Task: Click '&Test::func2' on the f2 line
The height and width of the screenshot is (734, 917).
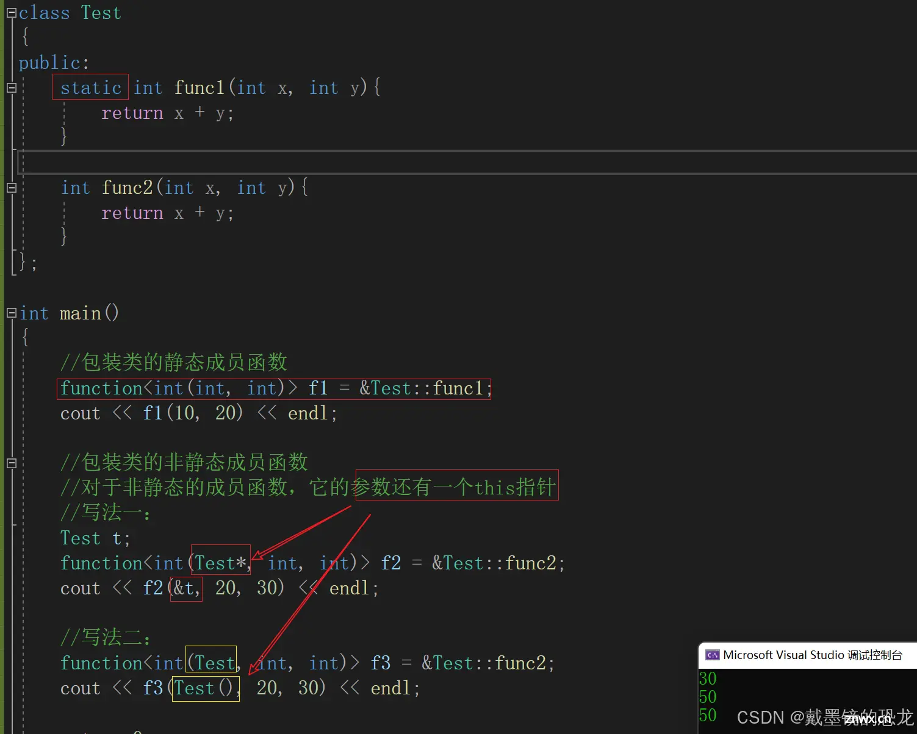Action: [x=498, y=563]
